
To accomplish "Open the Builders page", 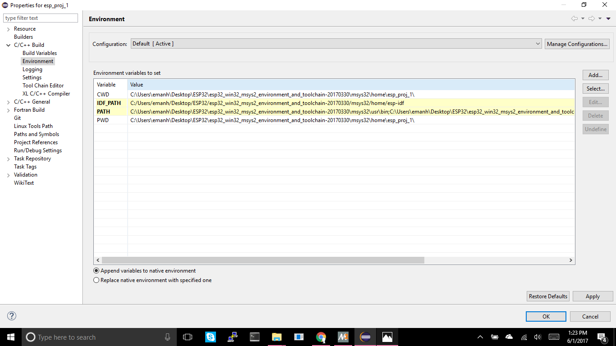I will [23, 37].
